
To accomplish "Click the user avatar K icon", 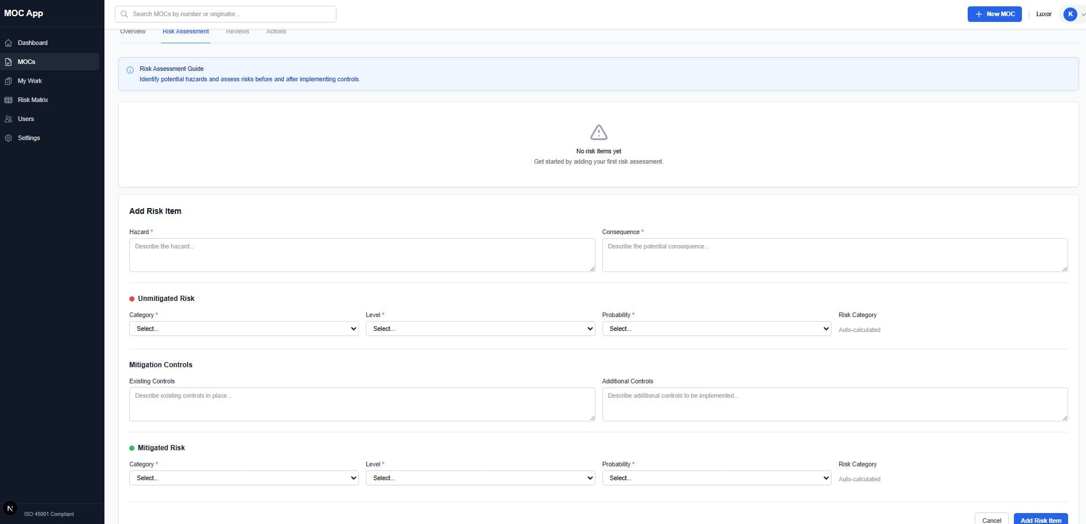I will point(1070,14).
